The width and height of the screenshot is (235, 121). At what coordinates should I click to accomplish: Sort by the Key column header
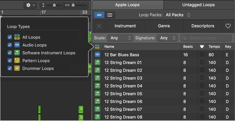[228, 47]
